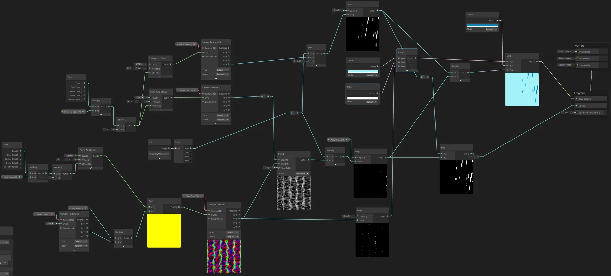Click the Base Color input port on Fragment

[576, 99]
